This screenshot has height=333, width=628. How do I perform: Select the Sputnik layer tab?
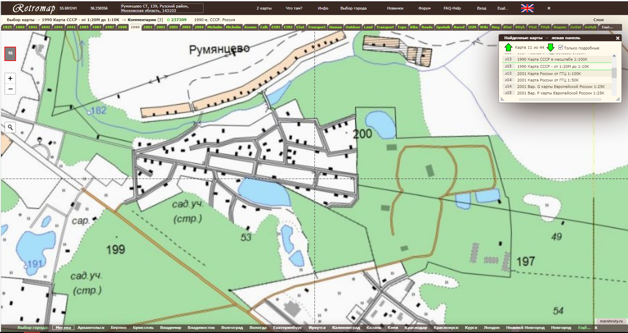coord(443,27)
